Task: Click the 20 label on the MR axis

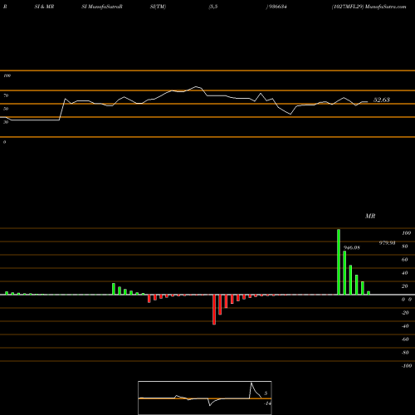Action: click(405, 286)
